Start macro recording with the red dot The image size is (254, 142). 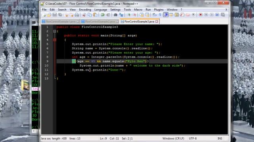pos(200,15)
